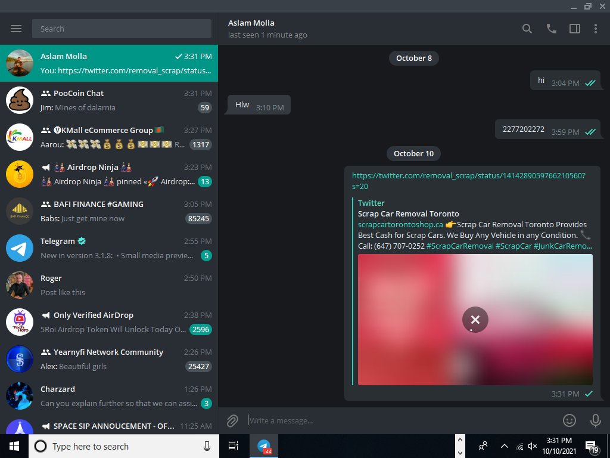Click the #JunkCarRemo... hashtag

[x=562, y=246]
